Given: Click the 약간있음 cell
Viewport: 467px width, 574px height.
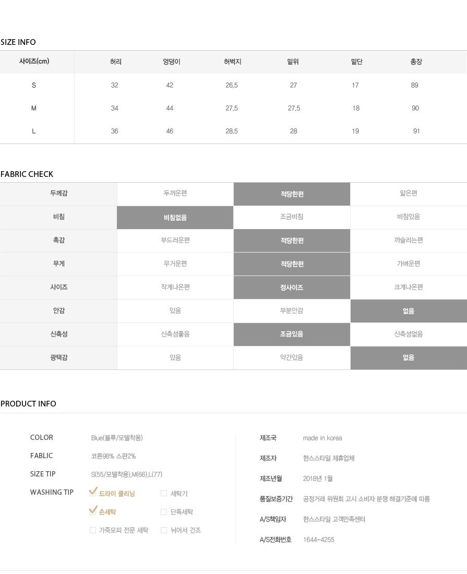Looking at the screenshot, I should click(292, 357).
